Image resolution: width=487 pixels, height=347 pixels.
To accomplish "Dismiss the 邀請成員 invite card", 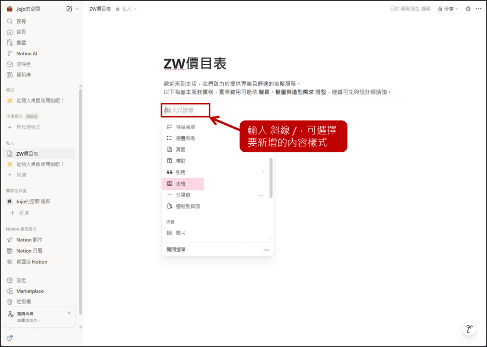I will 69,313.
